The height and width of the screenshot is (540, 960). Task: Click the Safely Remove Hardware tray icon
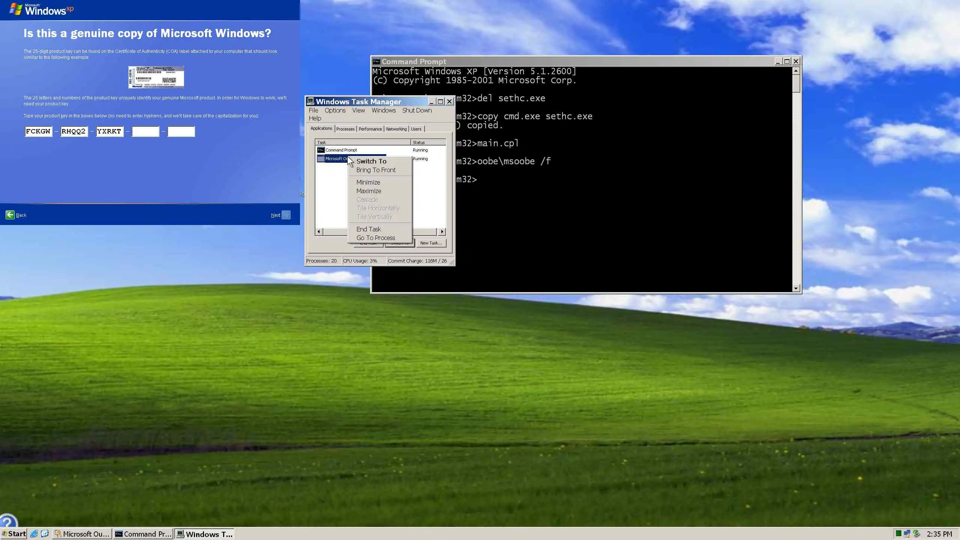pyautogui.click(x=916, y=534)
